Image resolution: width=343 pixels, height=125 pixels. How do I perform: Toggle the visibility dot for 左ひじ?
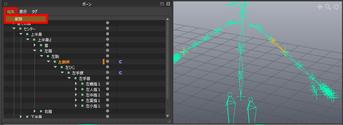tap(108, 67)
